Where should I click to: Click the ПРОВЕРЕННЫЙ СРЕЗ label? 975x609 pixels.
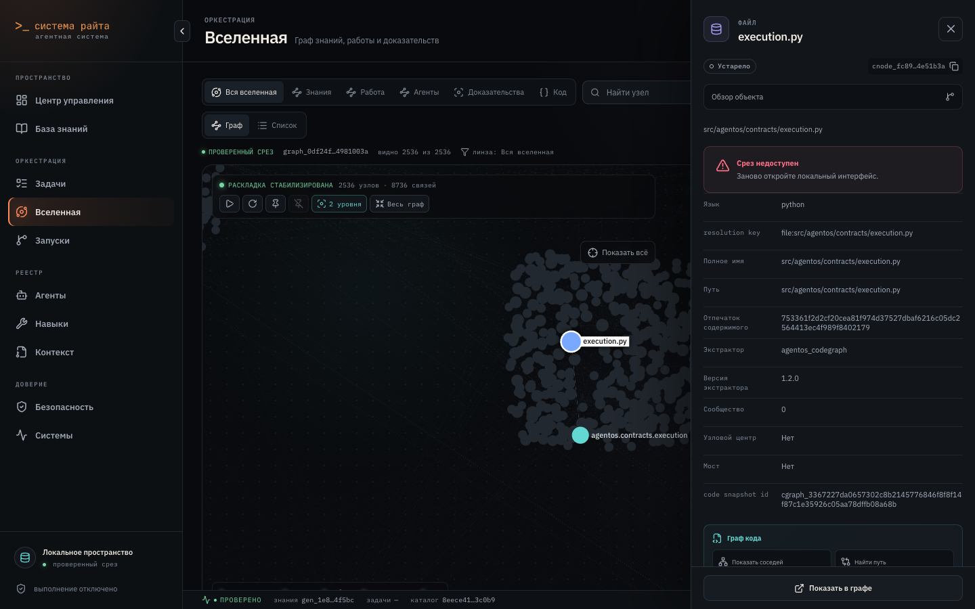coord(238,152)
